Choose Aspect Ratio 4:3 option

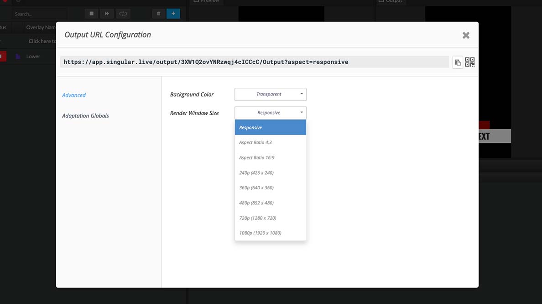[x=270, y=142]
